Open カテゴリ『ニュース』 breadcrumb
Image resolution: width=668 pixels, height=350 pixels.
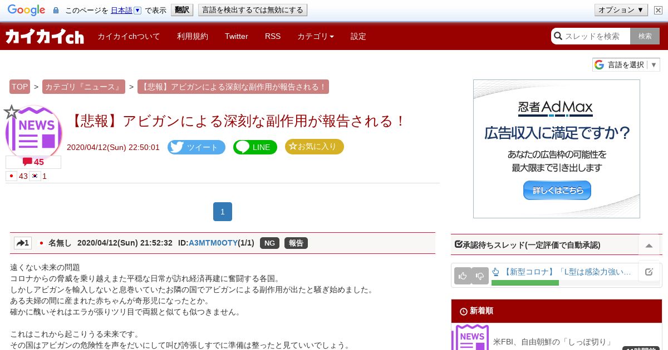tap(83, 87)
